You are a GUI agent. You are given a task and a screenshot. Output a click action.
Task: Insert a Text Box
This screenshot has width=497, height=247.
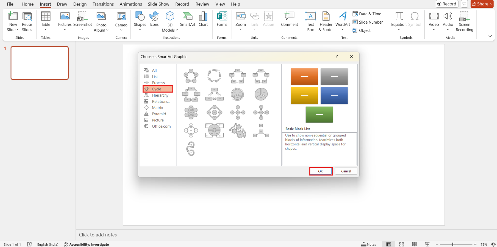(311, 22)
